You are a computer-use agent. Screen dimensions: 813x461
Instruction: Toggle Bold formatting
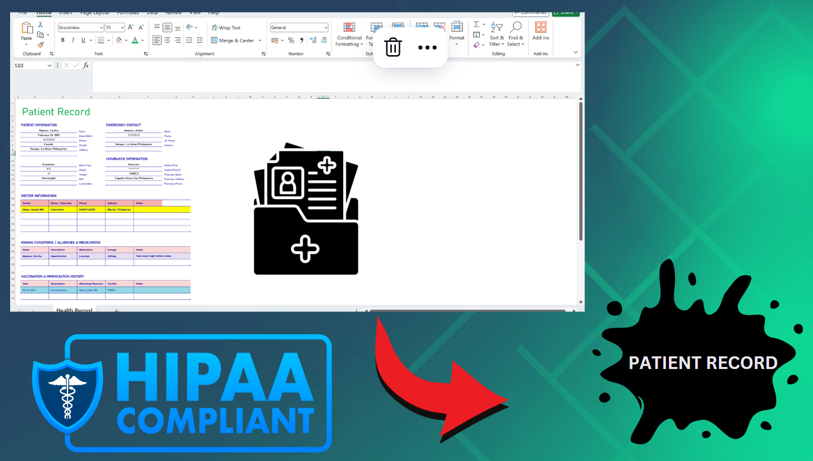[63, 40]
